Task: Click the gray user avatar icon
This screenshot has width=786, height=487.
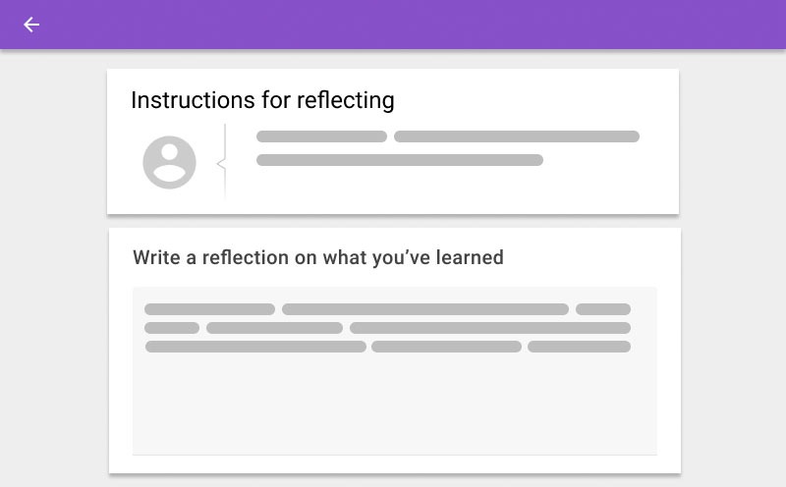Action: click(169, 162)
